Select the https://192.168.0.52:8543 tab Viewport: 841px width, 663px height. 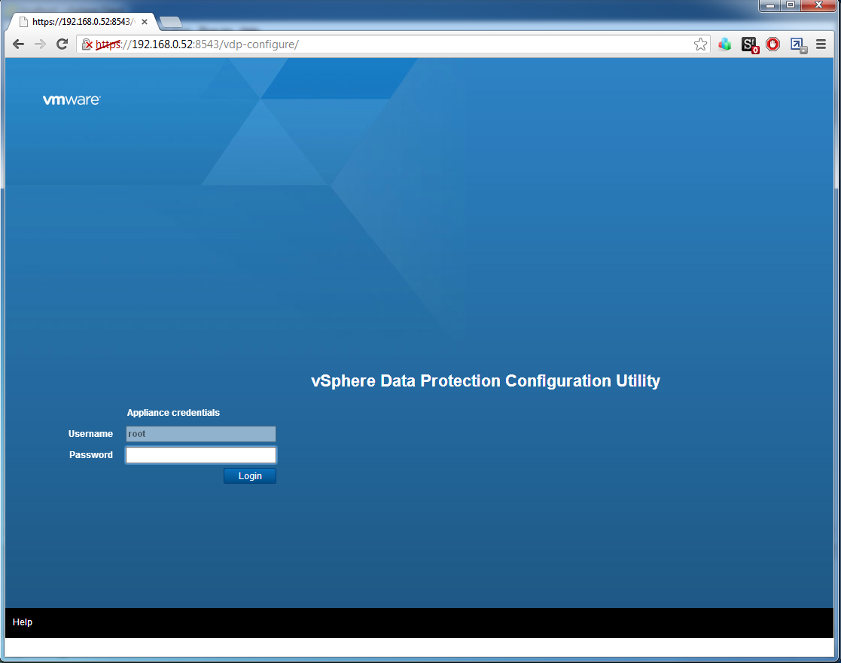(83, 22)
